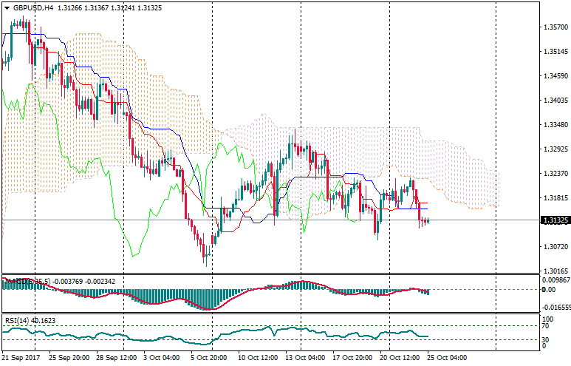The image size is (571, 366).
Task: Select the 10 Oct 12:00 time label
Action: 256,358
